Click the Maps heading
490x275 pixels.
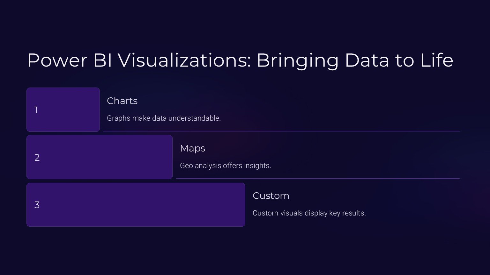pyautogui.click(x=192, y=148)
